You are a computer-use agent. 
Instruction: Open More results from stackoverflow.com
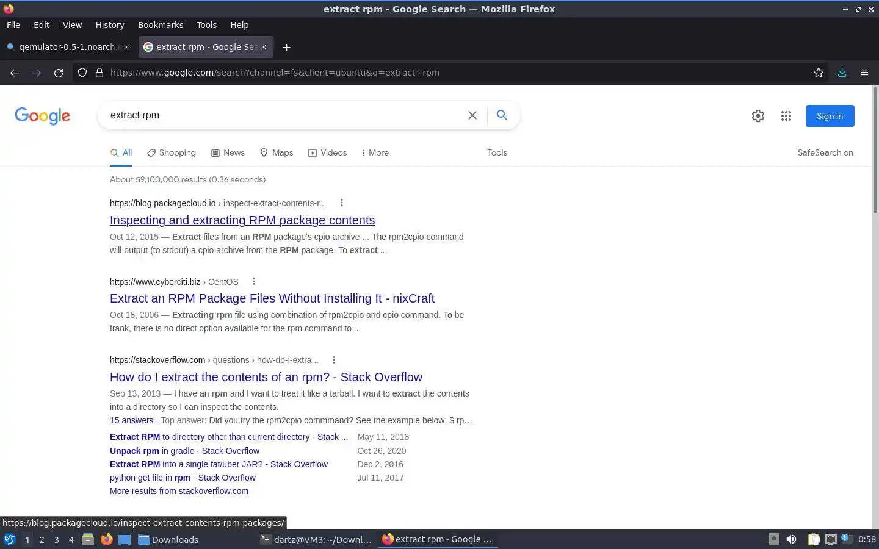pyautogui.click(x=179, y=491)
